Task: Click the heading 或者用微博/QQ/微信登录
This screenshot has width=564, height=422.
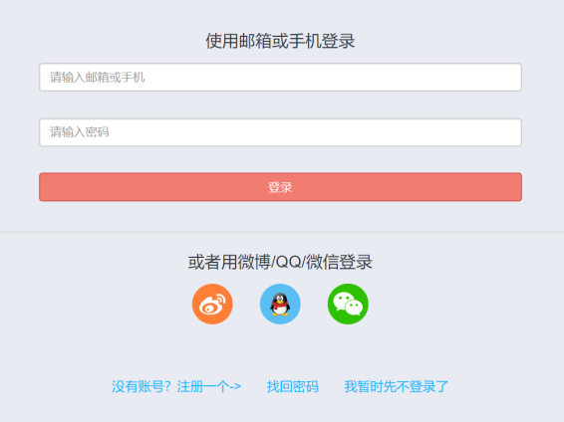Action: pyautogui.click(x=280, y=262)
